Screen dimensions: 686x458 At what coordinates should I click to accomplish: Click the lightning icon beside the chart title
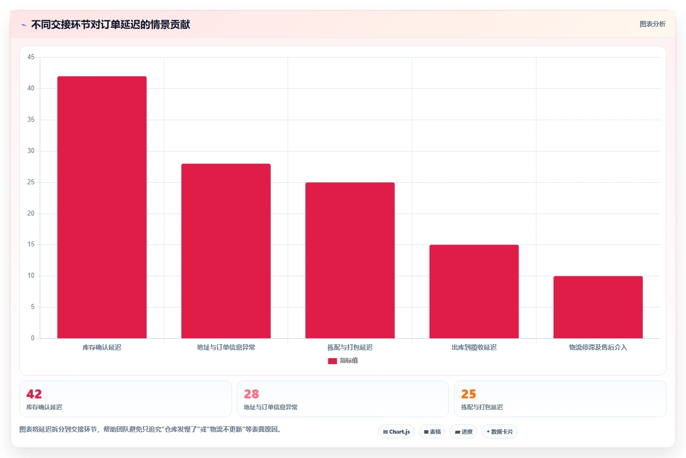click(x=23, y=25)
